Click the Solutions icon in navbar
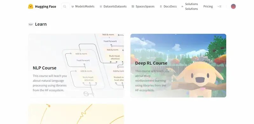The width and height of the screenshot is (254, 124). [182, 6]
